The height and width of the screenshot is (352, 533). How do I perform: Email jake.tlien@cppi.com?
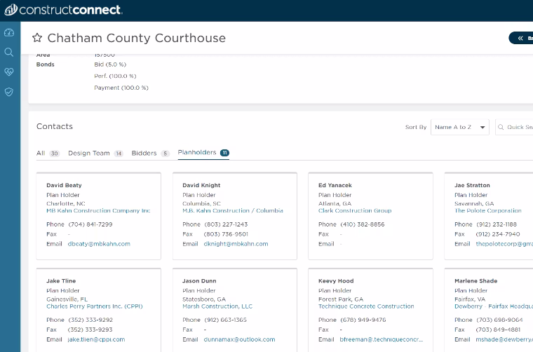coord(96,339)
